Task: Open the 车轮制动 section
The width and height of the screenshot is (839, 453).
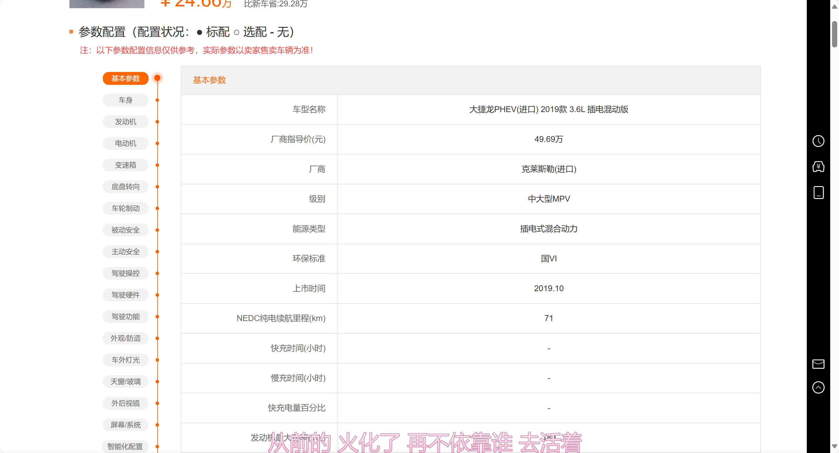Action: [x=125, y=208]
